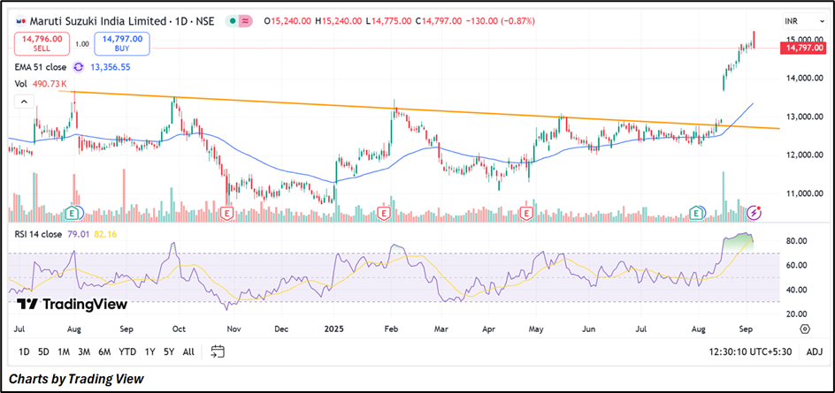Click the 12,000.00 price axis label
This screenshot has height=393, width=835.
(804, 155)
